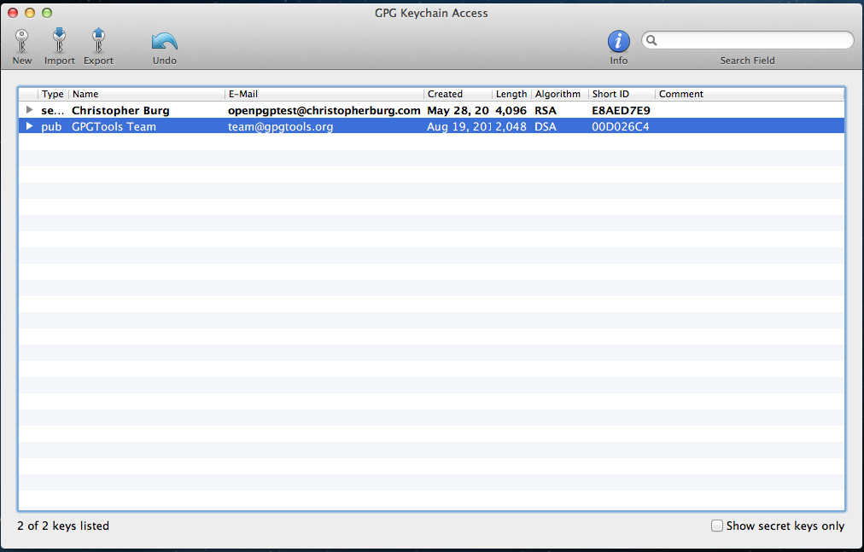Viewport: 864px width, 552px height.
Task: Click the truncated 'se…' type cell
Action: click(x=52, y=110)
